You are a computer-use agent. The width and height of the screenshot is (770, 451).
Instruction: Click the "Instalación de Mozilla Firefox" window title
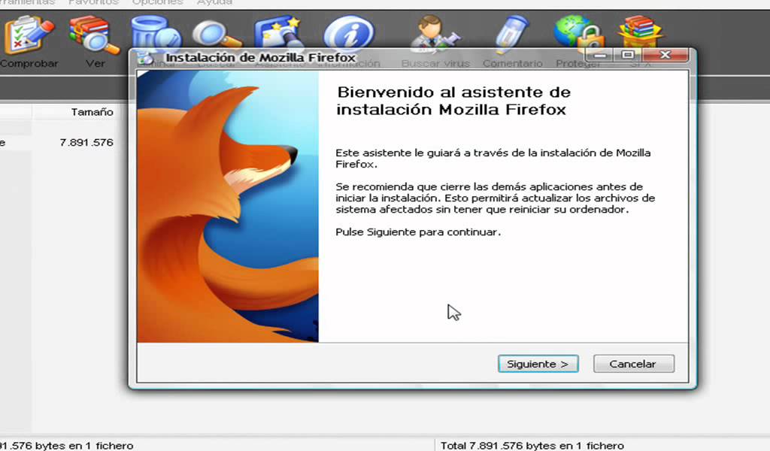(x=260, y=58)
